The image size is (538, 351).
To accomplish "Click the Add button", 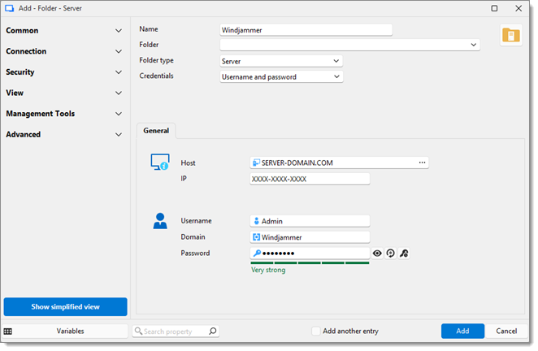I will coord(462,331).
